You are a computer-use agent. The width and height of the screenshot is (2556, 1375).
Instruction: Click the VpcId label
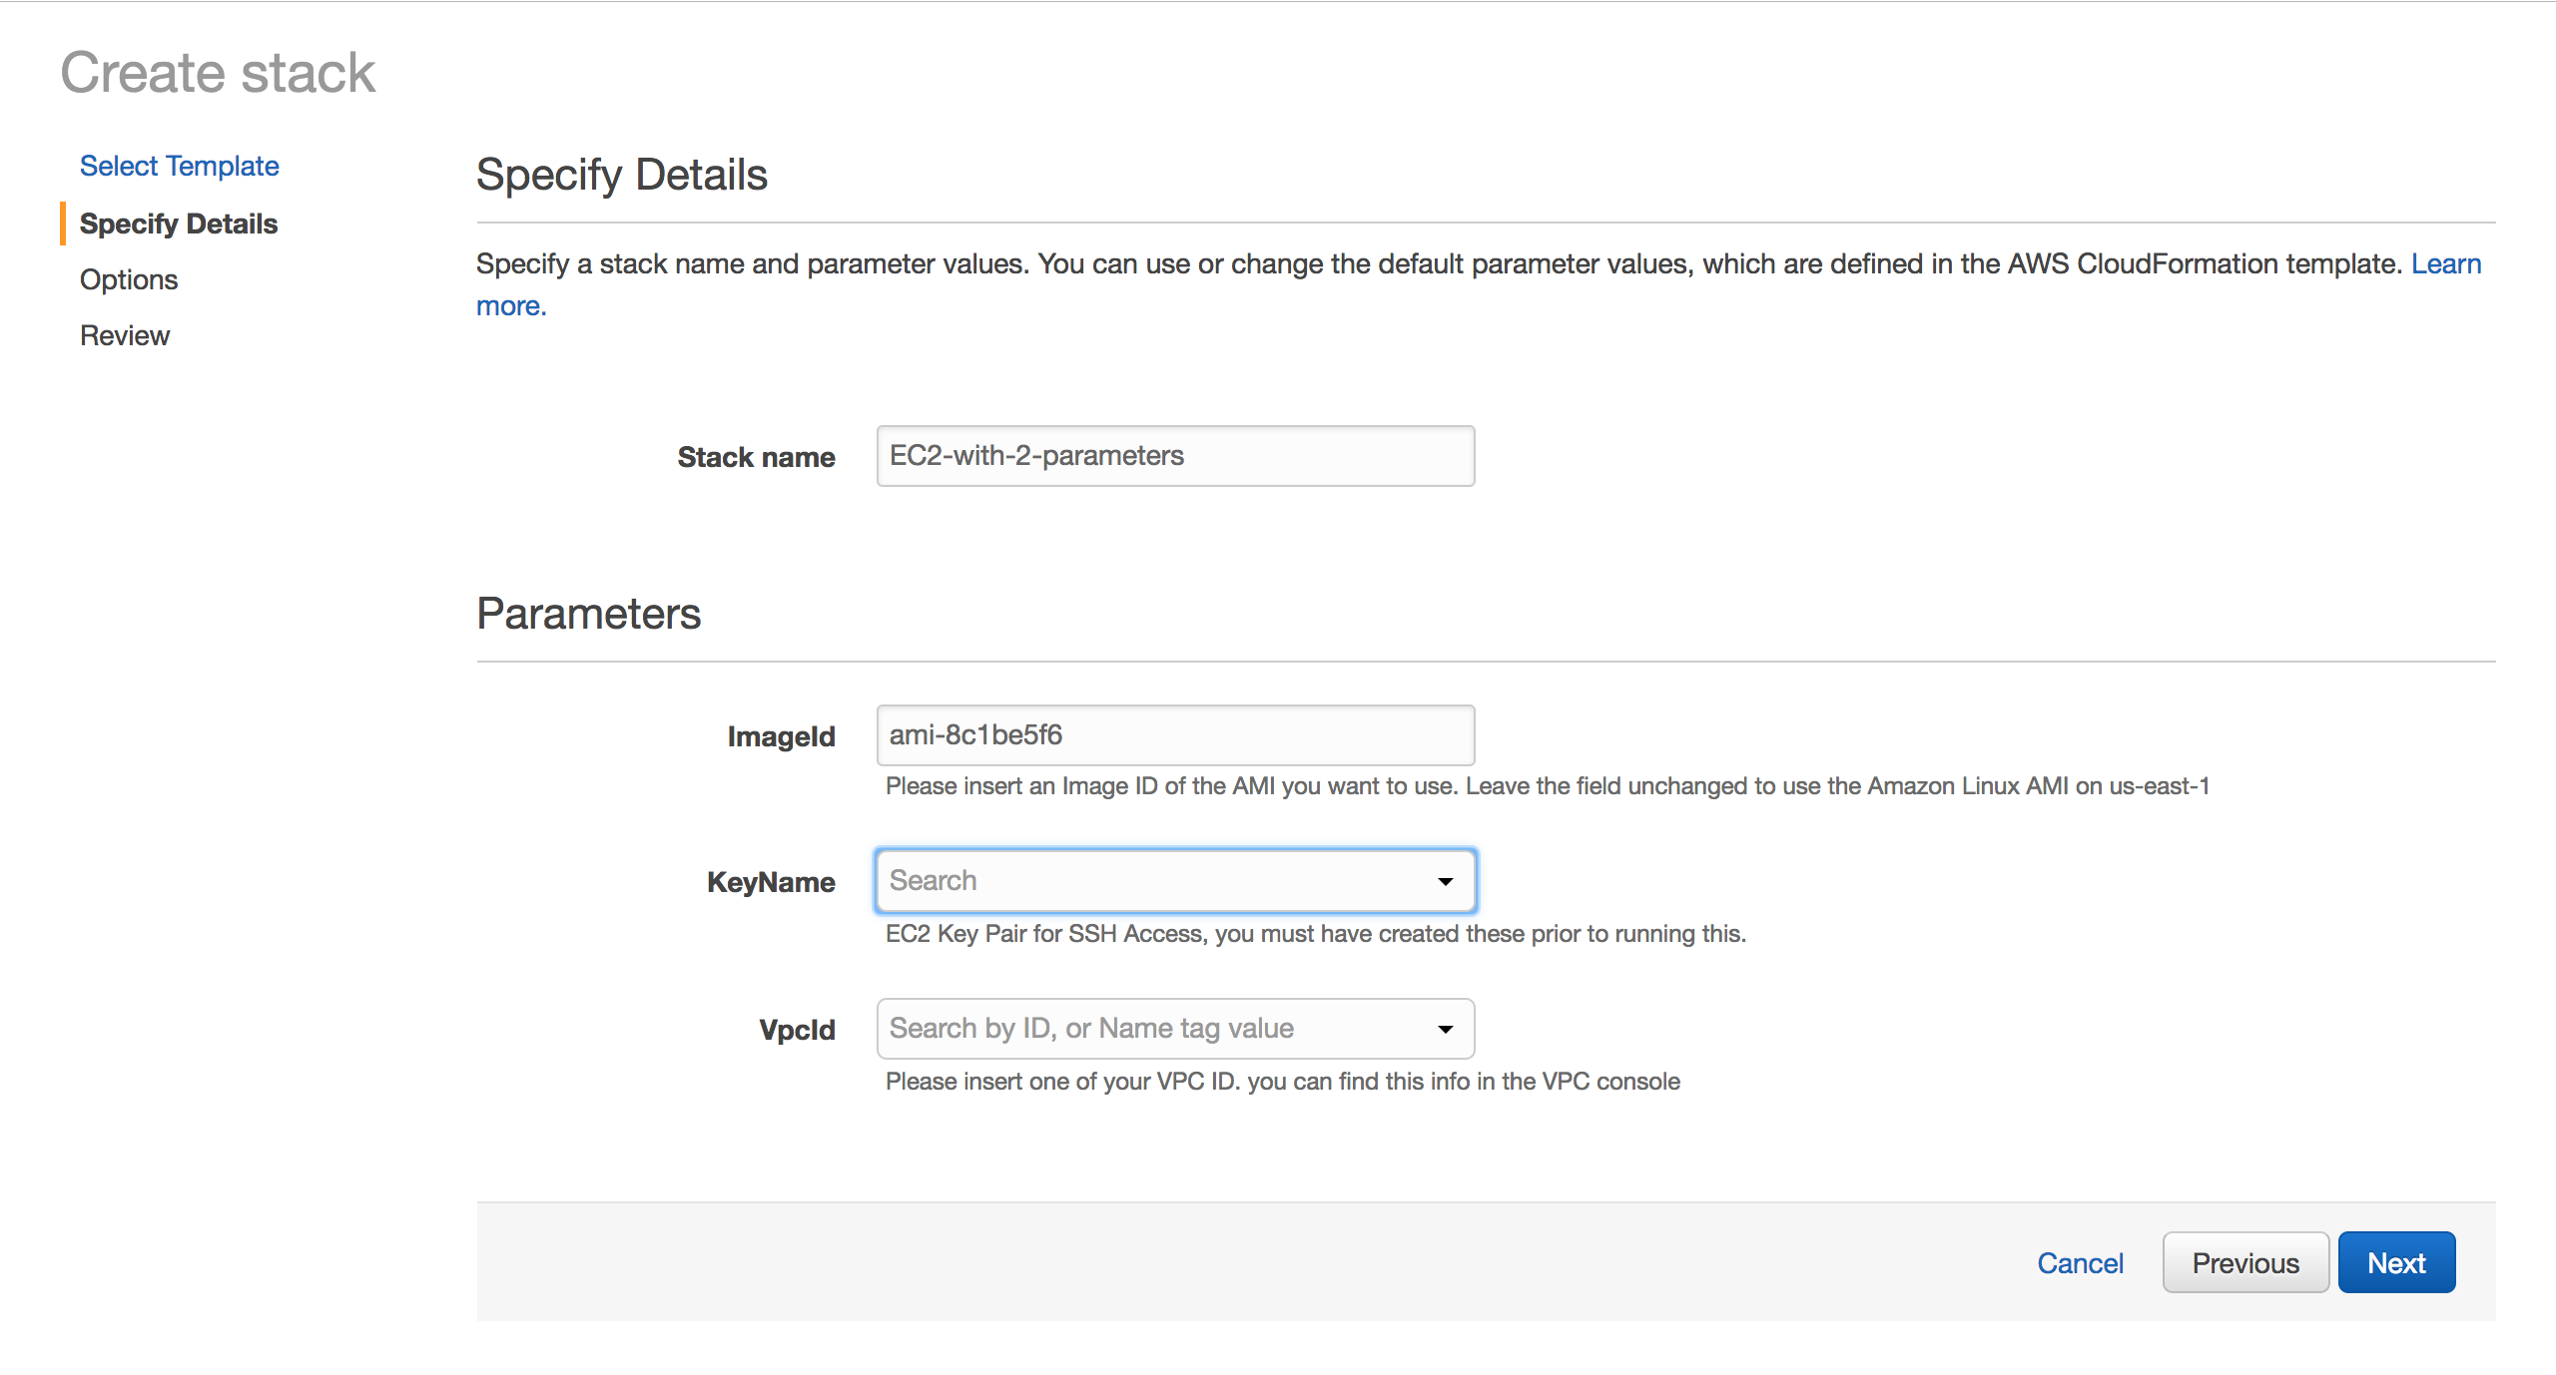point(797,1030)
